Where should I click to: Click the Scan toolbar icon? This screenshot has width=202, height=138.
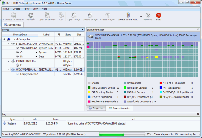point(61,15)
